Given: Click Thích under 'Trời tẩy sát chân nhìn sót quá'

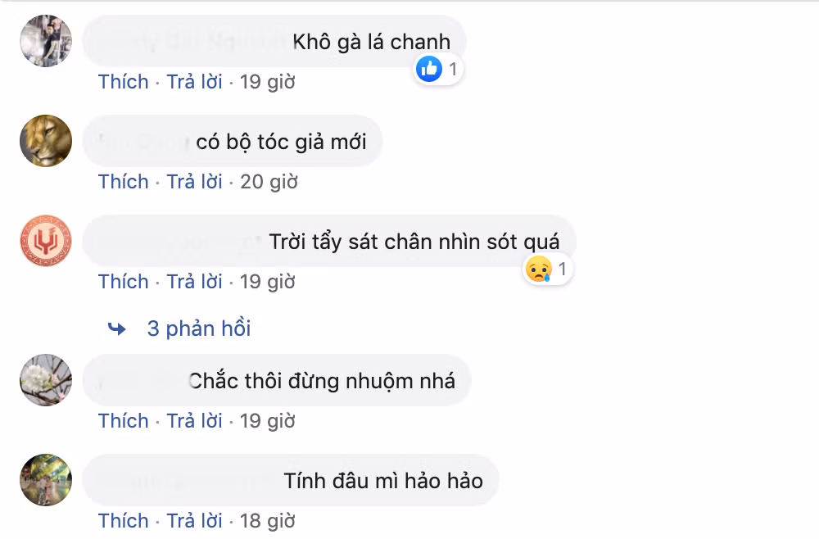Looking at the screenshot, I should (124, 282).
